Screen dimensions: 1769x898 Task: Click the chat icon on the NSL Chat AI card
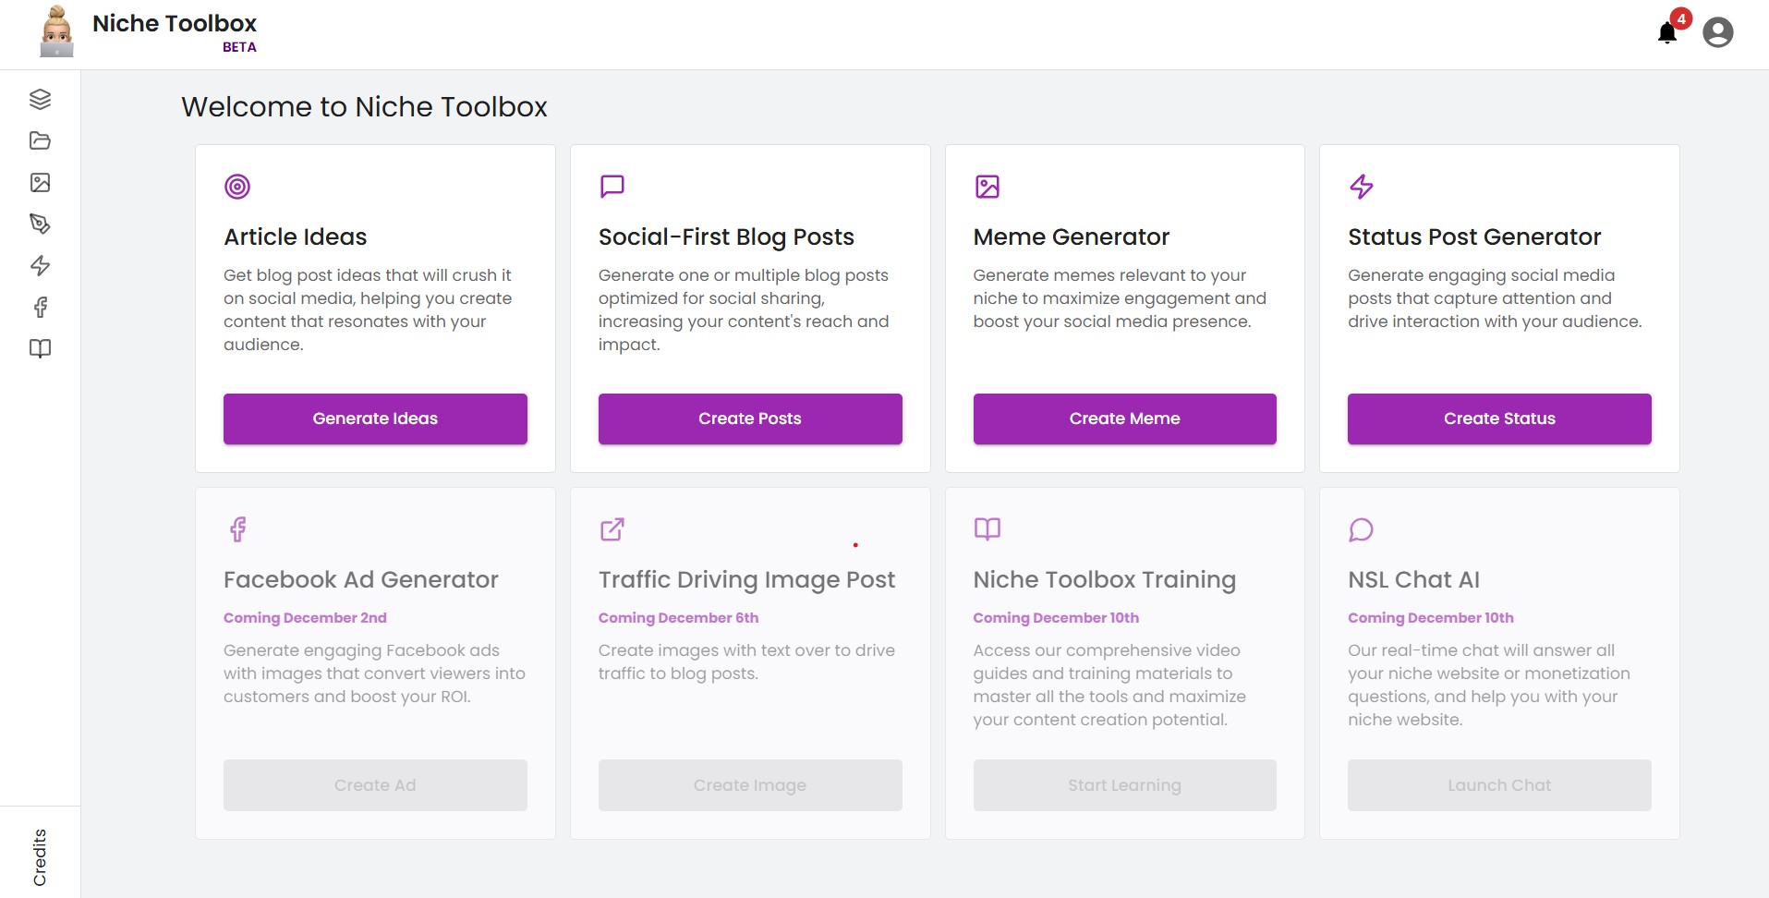[x=1362, y=529]
